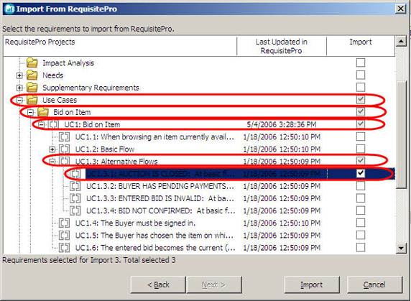Click the RequisitePro icon in title bar
Viewport: 411px width, 301px height.
click(x=9, y=9)
